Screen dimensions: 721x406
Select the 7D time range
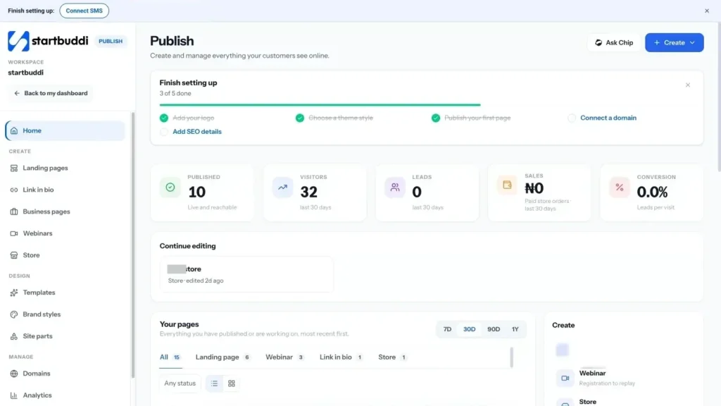[447, 329]
